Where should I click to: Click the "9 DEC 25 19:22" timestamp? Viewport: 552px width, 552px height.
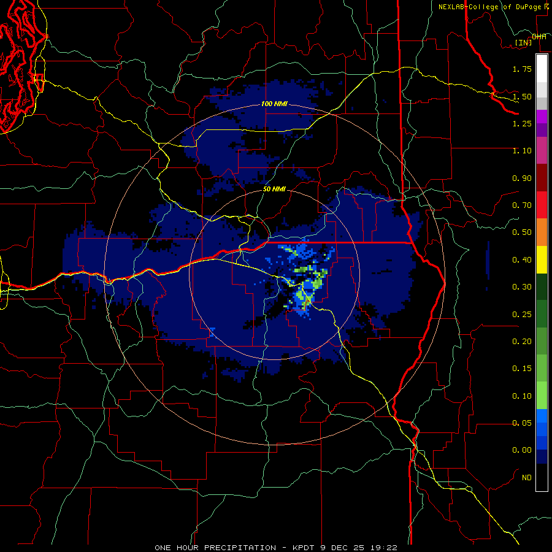click(x=359, y=548)
